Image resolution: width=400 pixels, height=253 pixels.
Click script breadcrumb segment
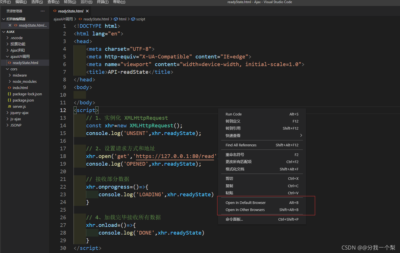[141, 19]
